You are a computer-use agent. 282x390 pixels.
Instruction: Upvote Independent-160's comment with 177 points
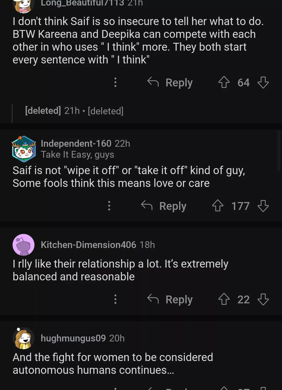(218, 206)
